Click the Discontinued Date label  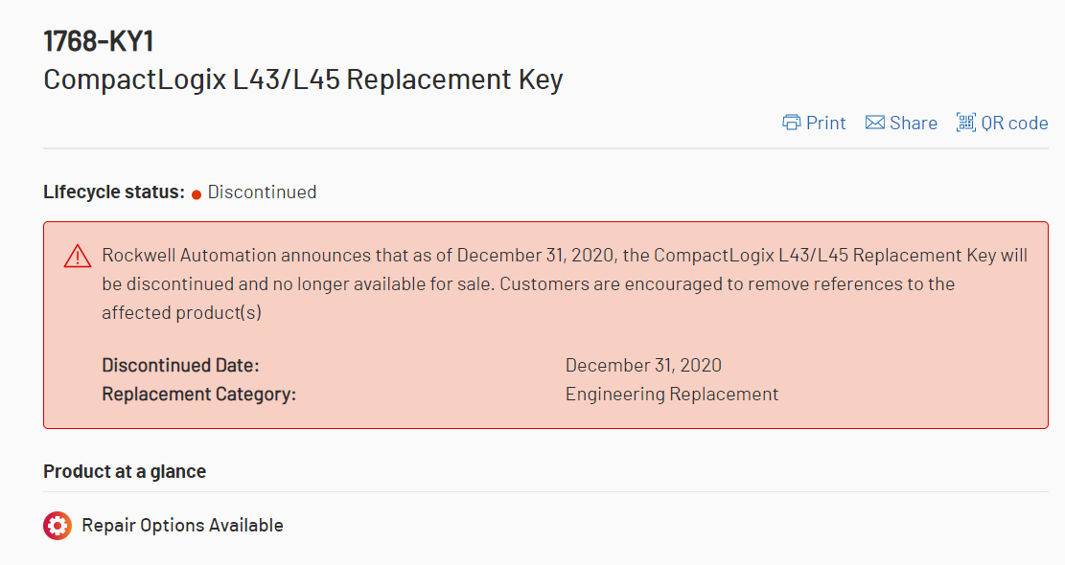[x=180, y=365]
